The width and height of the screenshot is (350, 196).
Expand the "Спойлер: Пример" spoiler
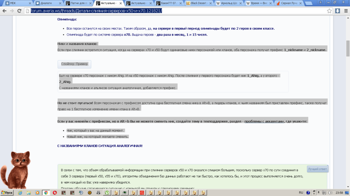(x=74, y=64)
